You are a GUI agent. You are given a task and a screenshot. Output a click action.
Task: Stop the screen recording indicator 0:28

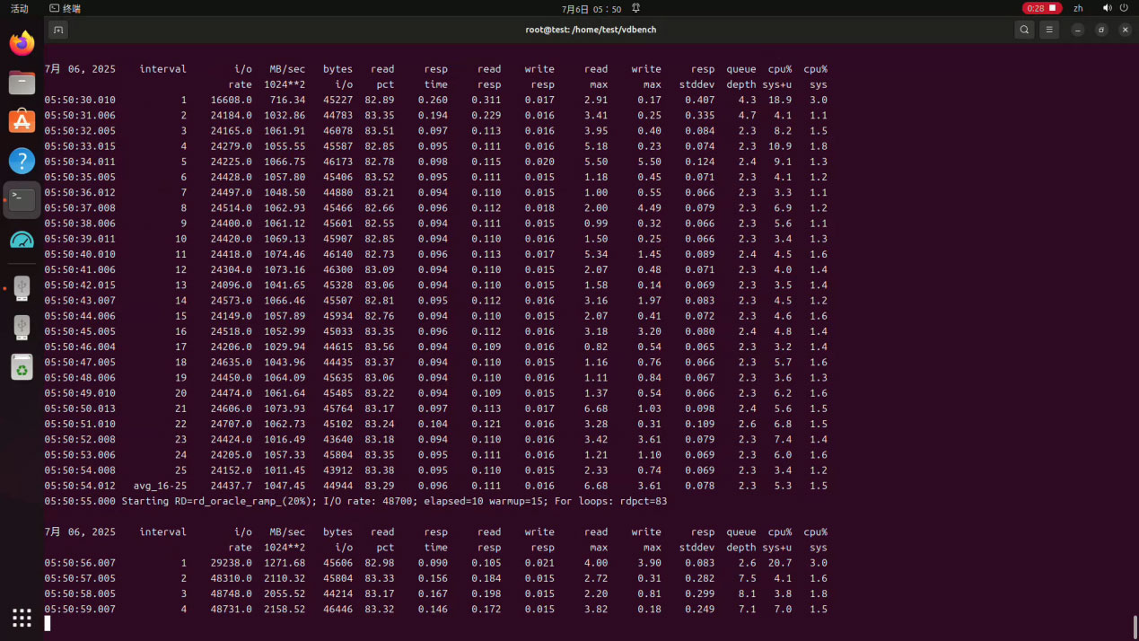point(1041,8)
